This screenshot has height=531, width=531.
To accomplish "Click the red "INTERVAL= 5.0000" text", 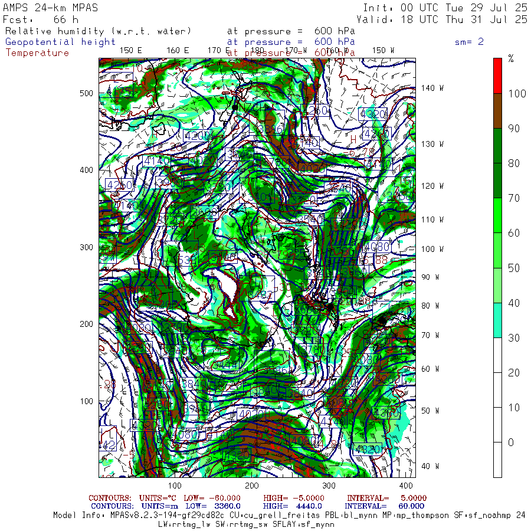I will [386, 498].
